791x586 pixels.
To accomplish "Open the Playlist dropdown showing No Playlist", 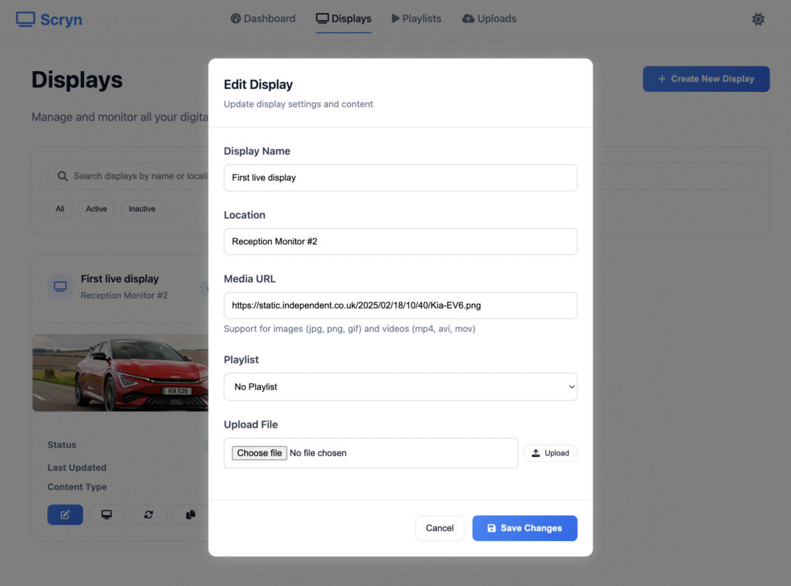I will tap(400, 387).
